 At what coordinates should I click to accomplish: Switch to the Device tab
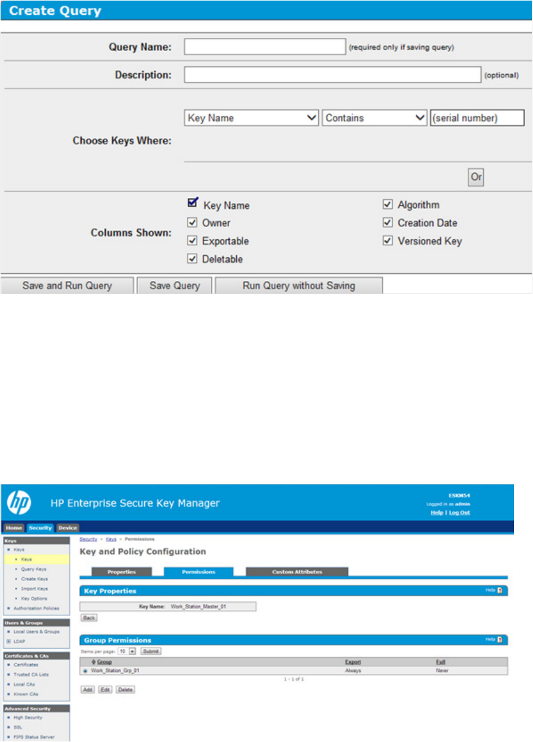coord(67,528)
